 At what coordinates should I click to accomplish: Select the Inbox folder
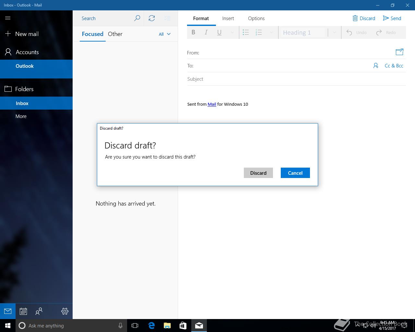[36, 103]
